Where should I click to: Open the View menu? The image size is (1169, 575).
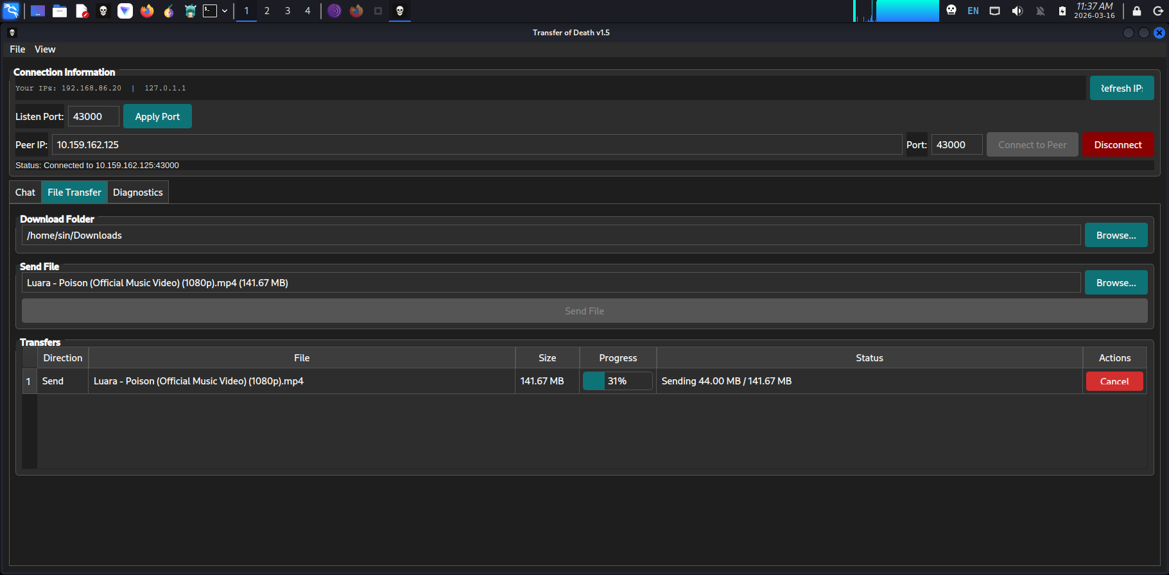coord(45,49)
